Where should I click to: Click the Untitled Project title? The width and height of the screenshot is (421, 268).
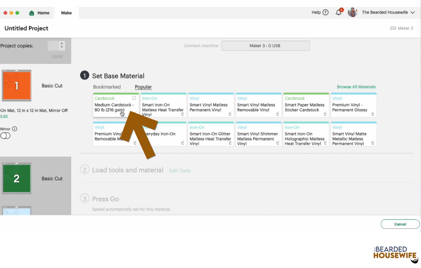26,28
